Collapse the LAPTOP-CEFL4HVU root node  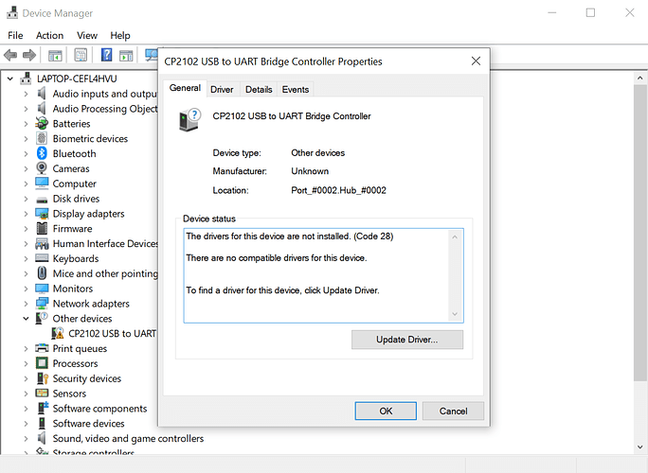(9, 79)
